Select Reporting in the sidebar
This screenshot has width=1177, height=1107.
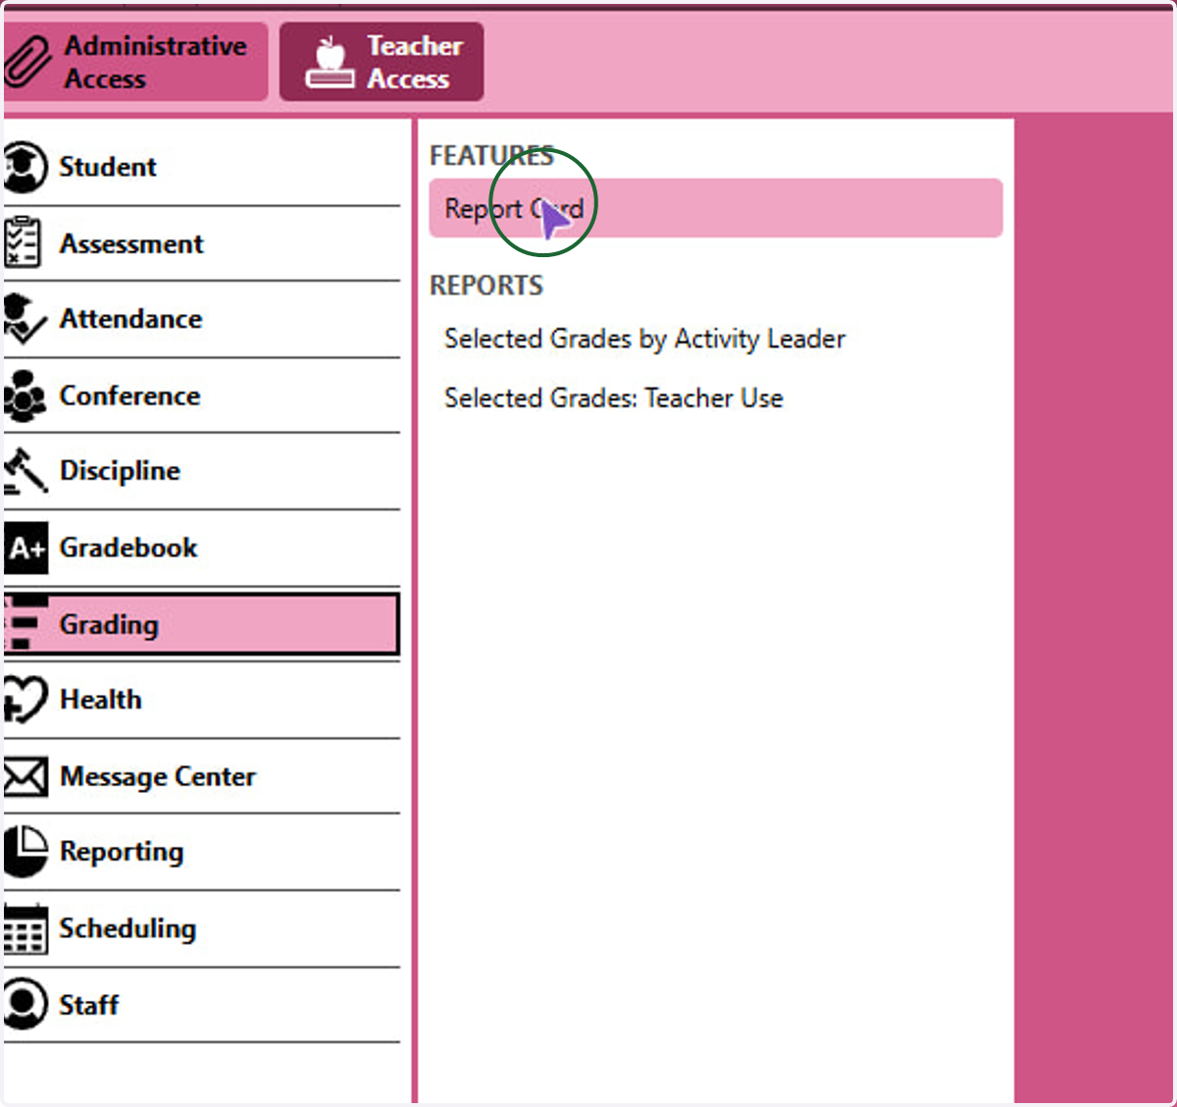(202, 852)
